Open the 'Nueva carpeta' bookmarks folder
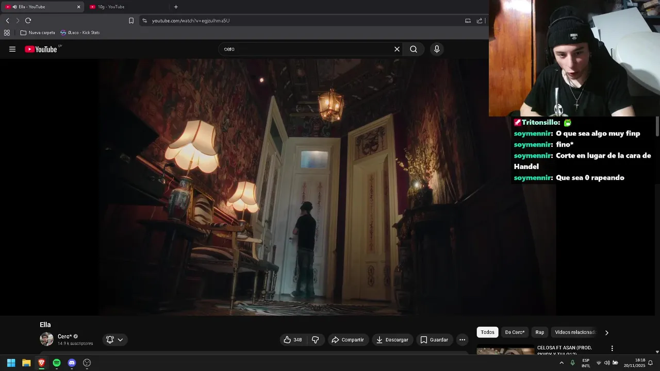 (38, 32)
